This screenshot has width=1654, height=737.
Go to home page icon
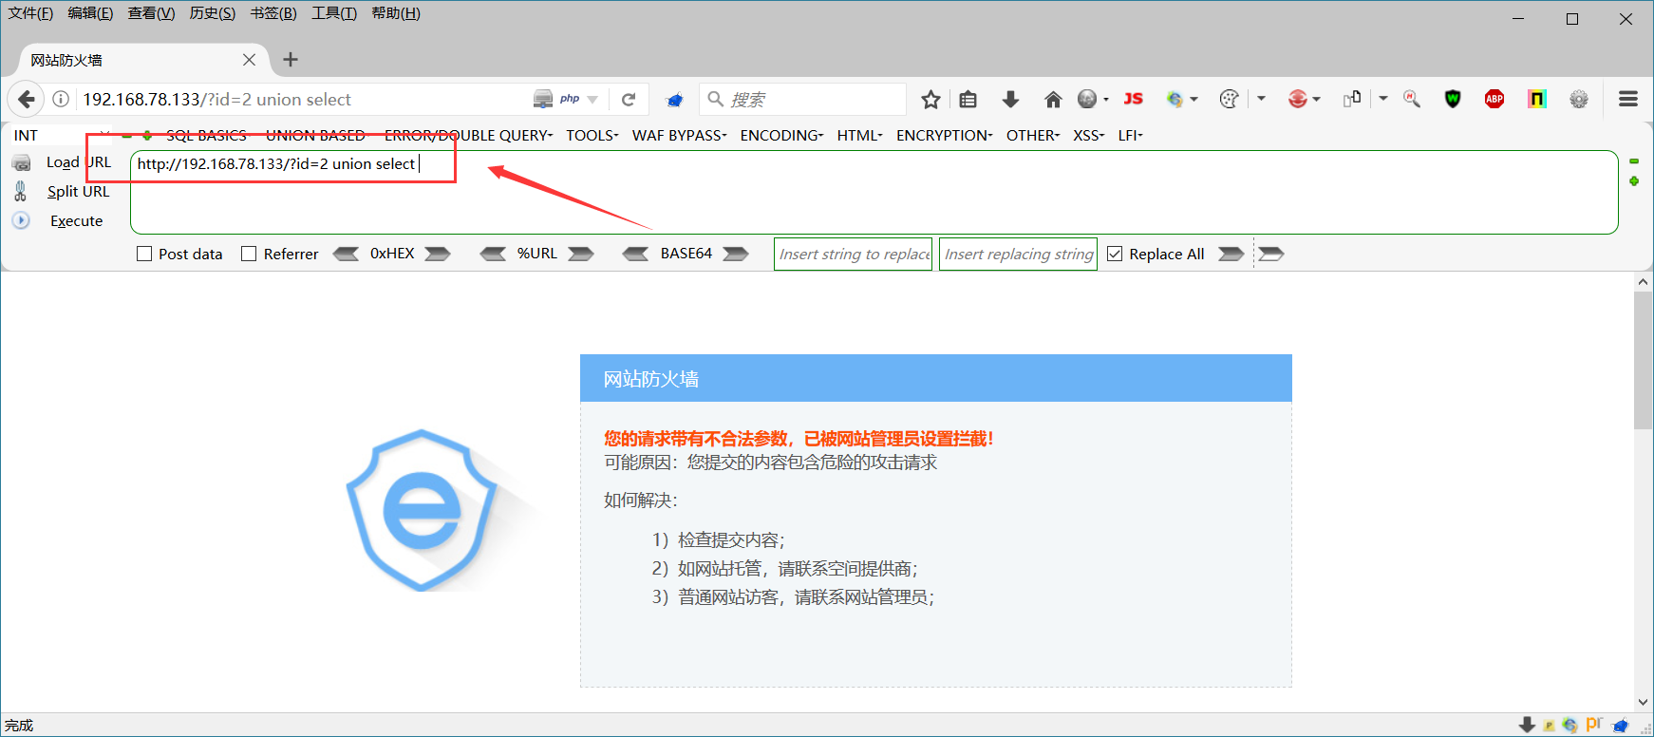click(x=1053, y=99)
